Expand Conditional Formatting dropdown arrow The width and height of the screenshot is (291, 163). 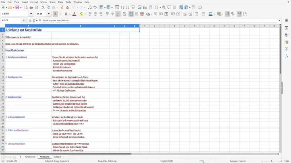tap(223, 14)
